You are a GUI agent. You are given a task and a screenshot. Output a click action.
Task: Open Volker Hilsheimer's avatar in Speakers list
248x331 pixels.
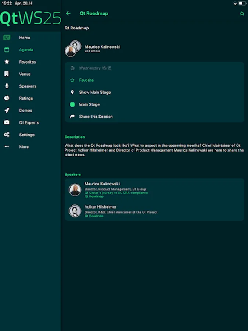[x=75, y=211]
